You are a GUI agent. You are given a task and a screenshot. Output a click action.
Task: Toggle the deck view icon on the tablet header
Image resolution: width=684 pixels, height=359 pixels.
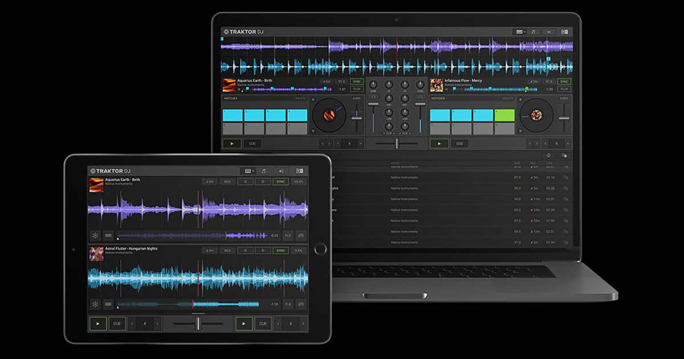299,170
